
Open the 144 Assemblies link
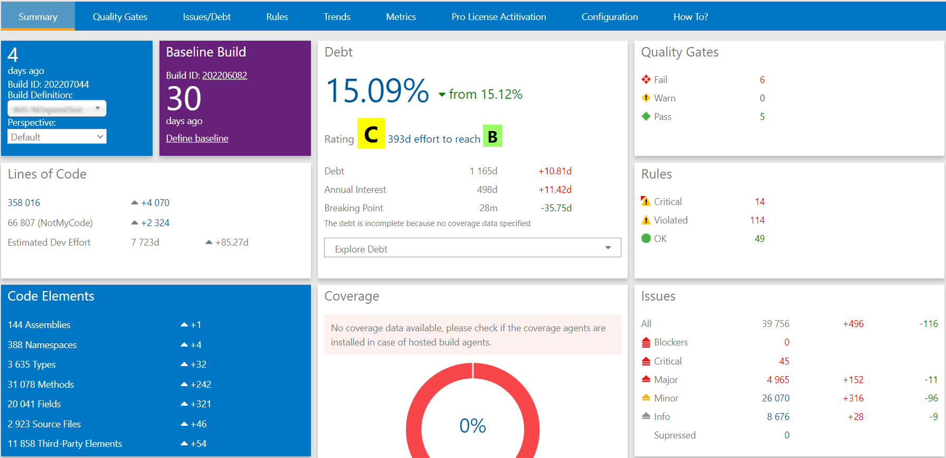coord(39,324)
